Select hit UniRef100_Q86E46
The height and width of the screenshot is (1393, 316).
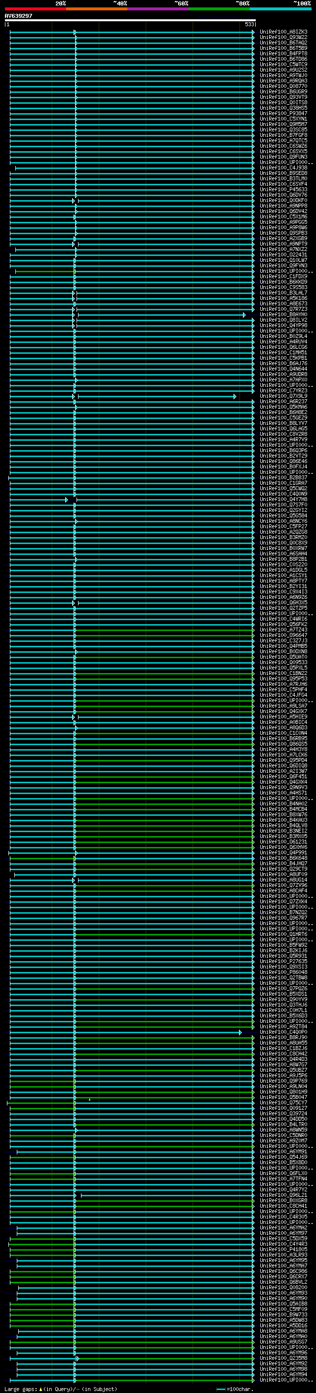[x=283, y=461]
